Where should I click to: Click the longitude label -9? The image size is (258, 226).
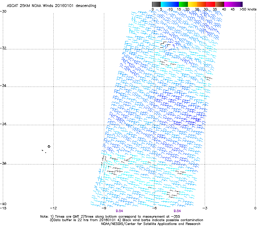[x=104, y=208]
